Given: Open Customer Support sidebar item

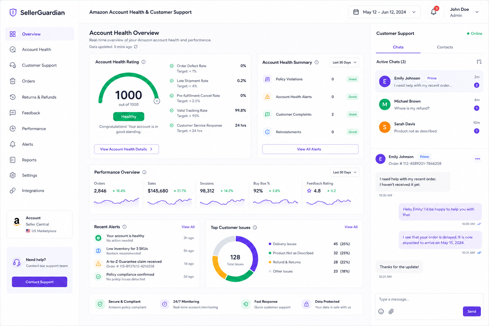Looking at the screenshot, I should tap(39, 65).
